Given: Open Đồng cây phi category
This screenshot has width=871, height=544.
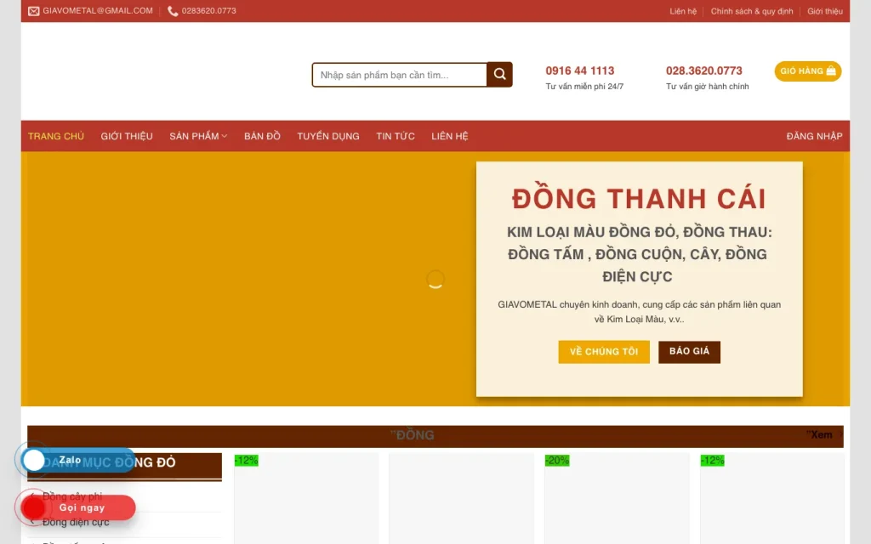Looking at the screenshot, I should tap(72, 496).
